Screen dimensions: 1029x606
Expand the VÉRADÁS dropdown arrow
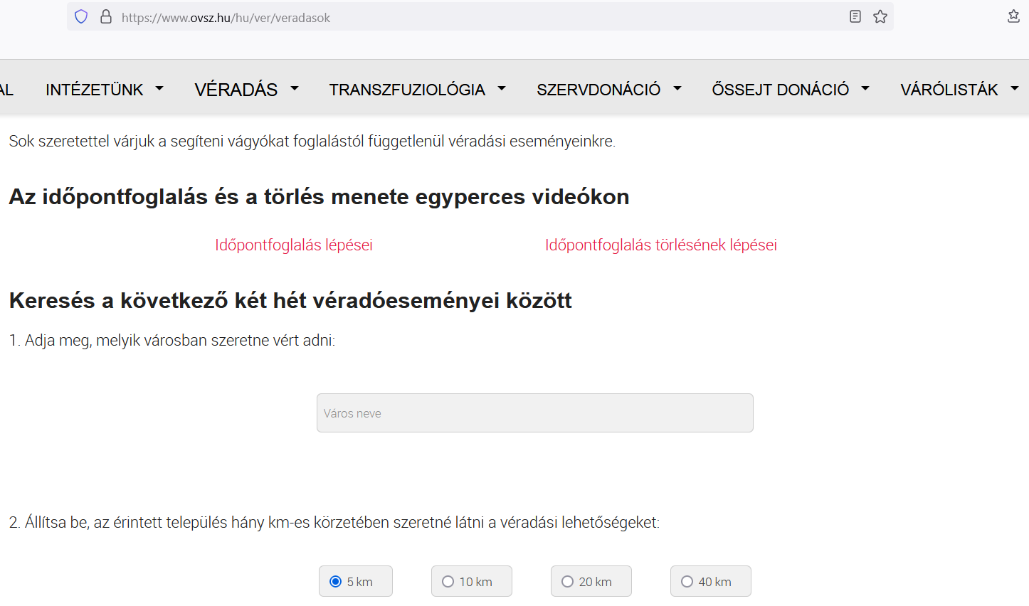(294, 89)
